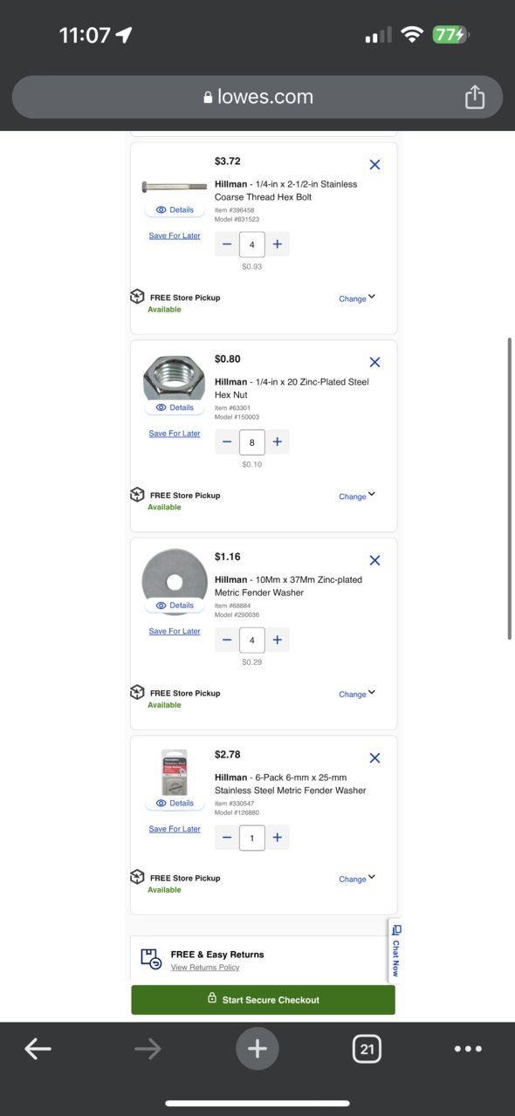Open the Chat Now side tab

pyautogui.click(x=395, y=950)
